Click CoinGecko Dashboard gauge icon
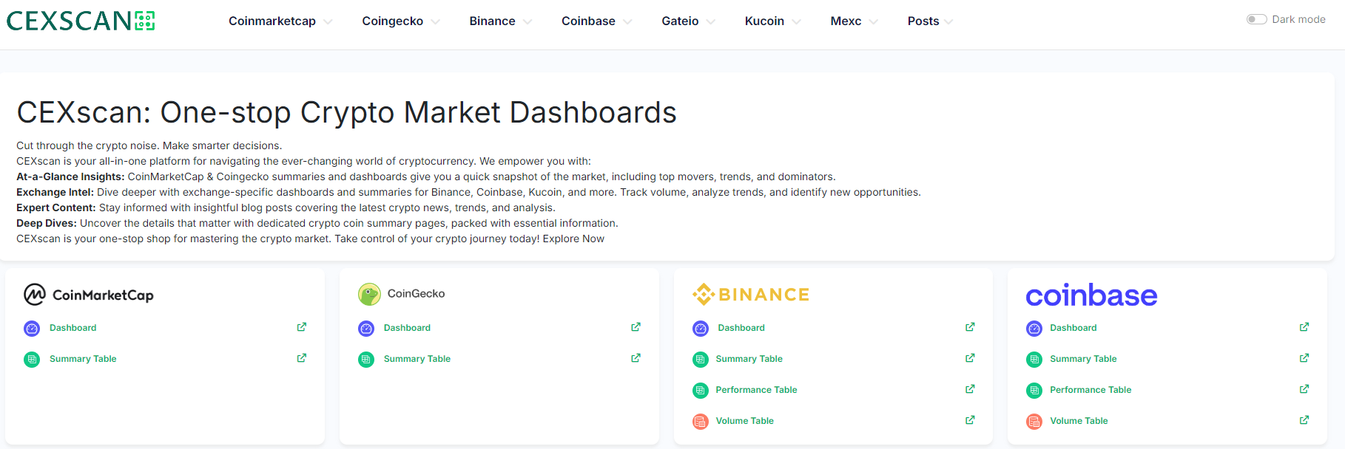 [x=366, y=329]
